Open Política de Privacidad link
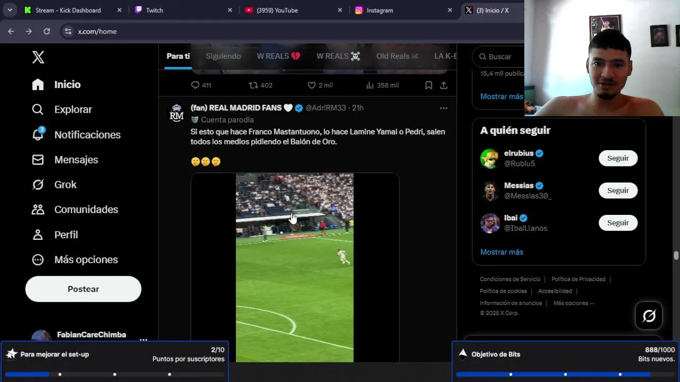680x382 pixels. pos(579,279)
